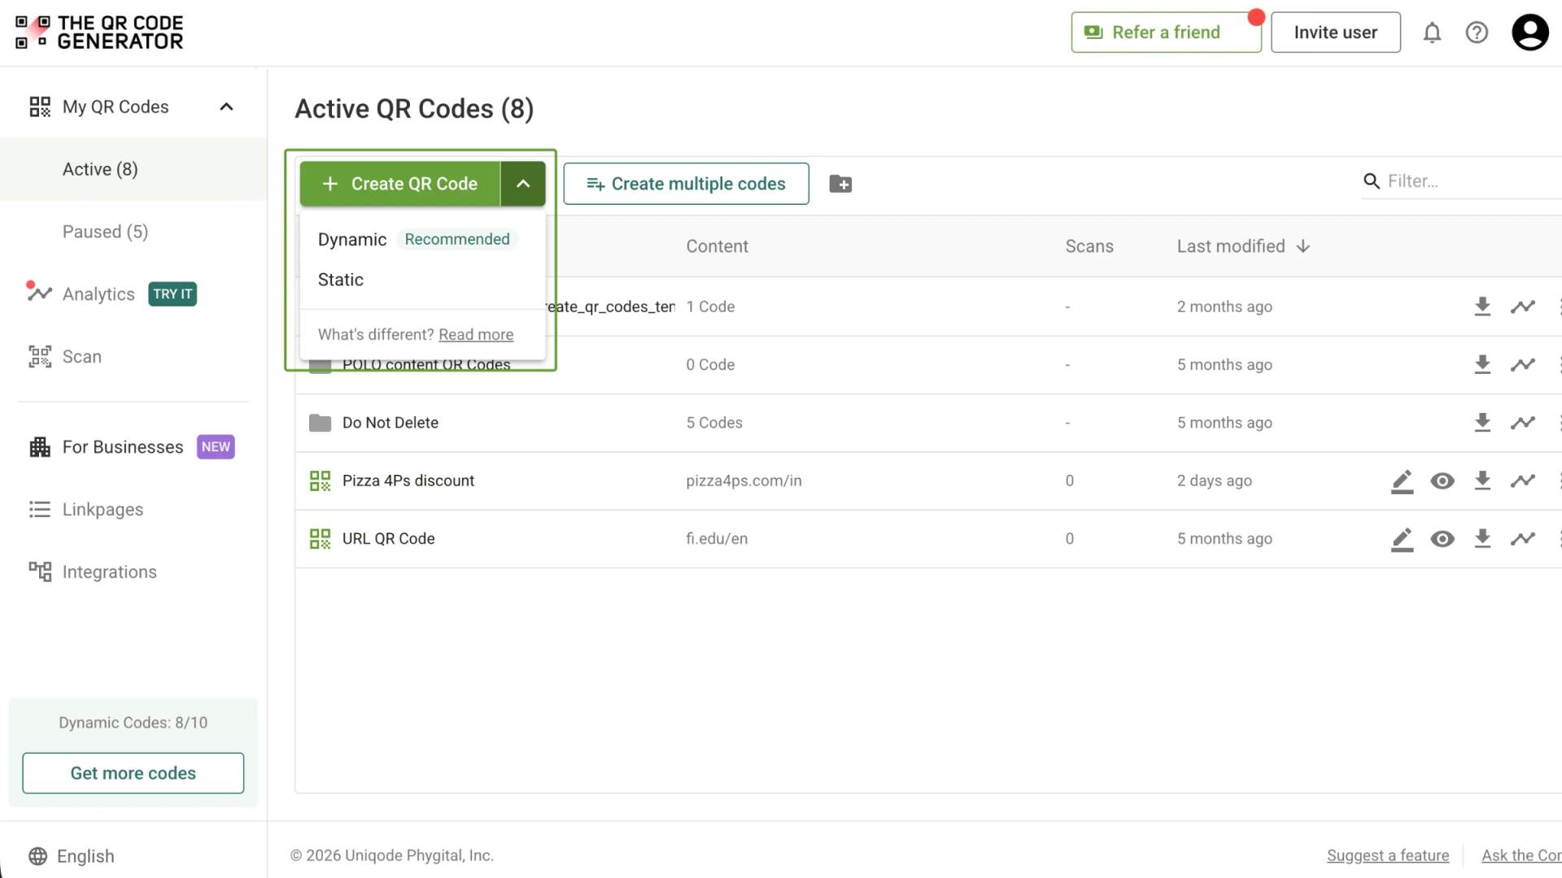Download the URL QR Code
1562x878 pixels.
pyautogui.click(x=1482, y=539)
